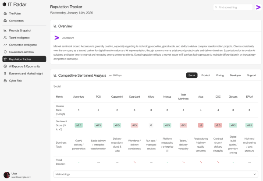Click Accenture upward trend arrow
Viewport: 263px width, 181px height.
click(78, 162)
